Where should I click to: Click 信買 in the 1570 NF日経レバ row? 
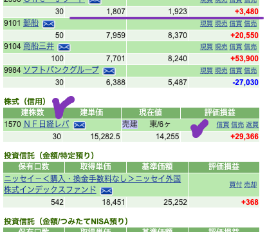[223, 124]
